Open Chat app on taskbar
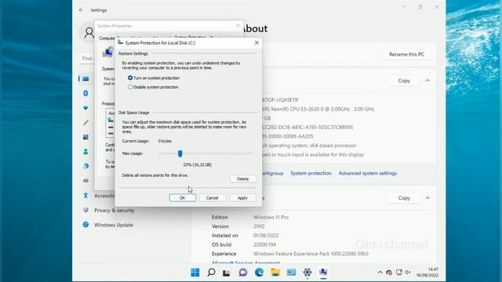 (243, 272)
